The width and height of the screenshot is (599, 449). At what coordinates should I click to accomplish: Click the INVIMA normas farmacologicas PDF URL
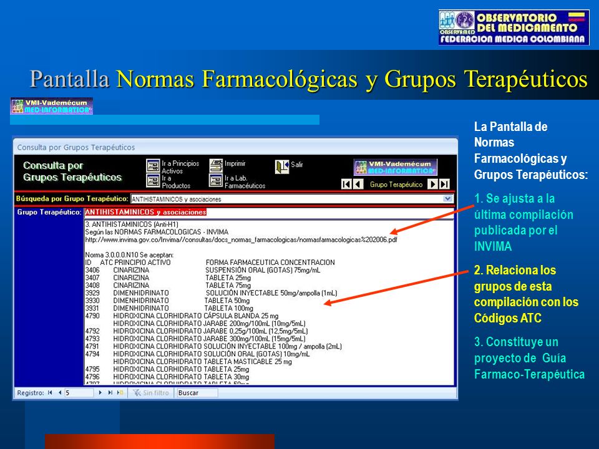(241, 239)
